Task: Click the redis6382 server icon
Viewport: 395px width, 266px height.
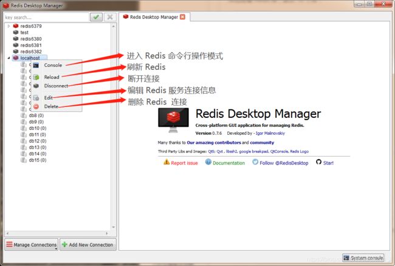Action: 16,52
